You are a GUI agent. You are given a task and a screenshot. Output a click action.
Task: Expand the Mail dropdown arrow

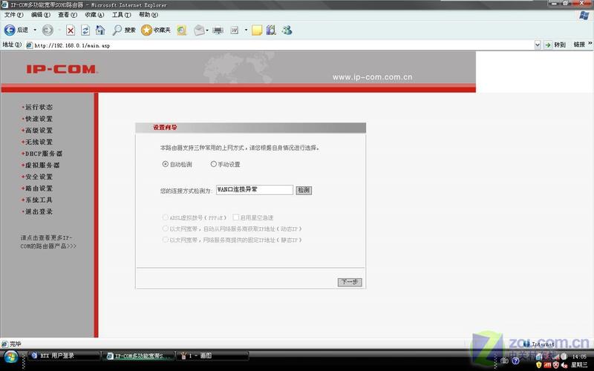pyautogui.click(x=207, y=30)
